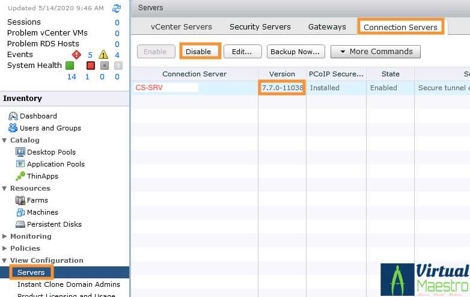This screenshot has height=297, width=470.
Task: Open Users and Groups
Action: [x=50, y=128]
